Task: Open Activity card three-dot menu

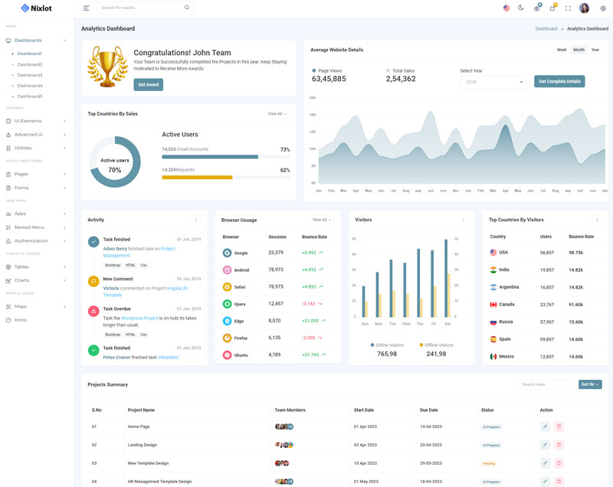Action: [196, 220]
